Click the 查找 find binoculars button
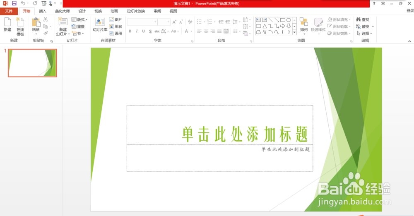The height and width of the screenshot is (216, 414). pyautogui.click(x=363, y=19)
